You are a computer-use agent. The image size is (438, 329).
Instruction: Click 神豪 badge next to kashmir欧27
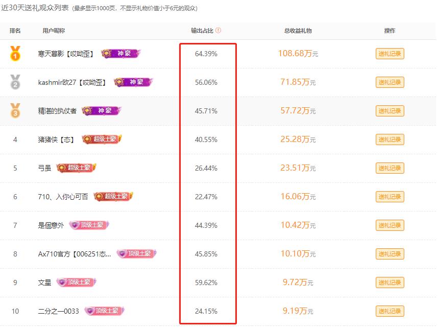click(133, 82)
